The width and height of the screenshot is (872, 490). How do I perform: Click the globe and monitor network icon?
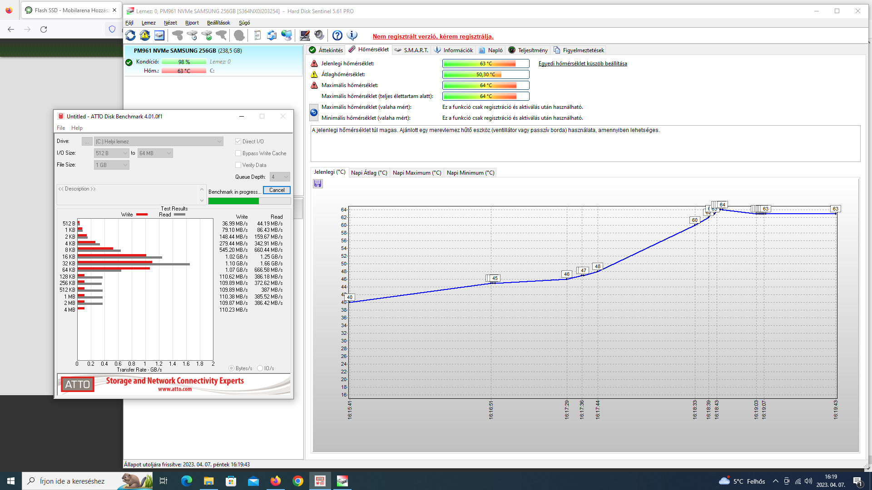(287, 35)
